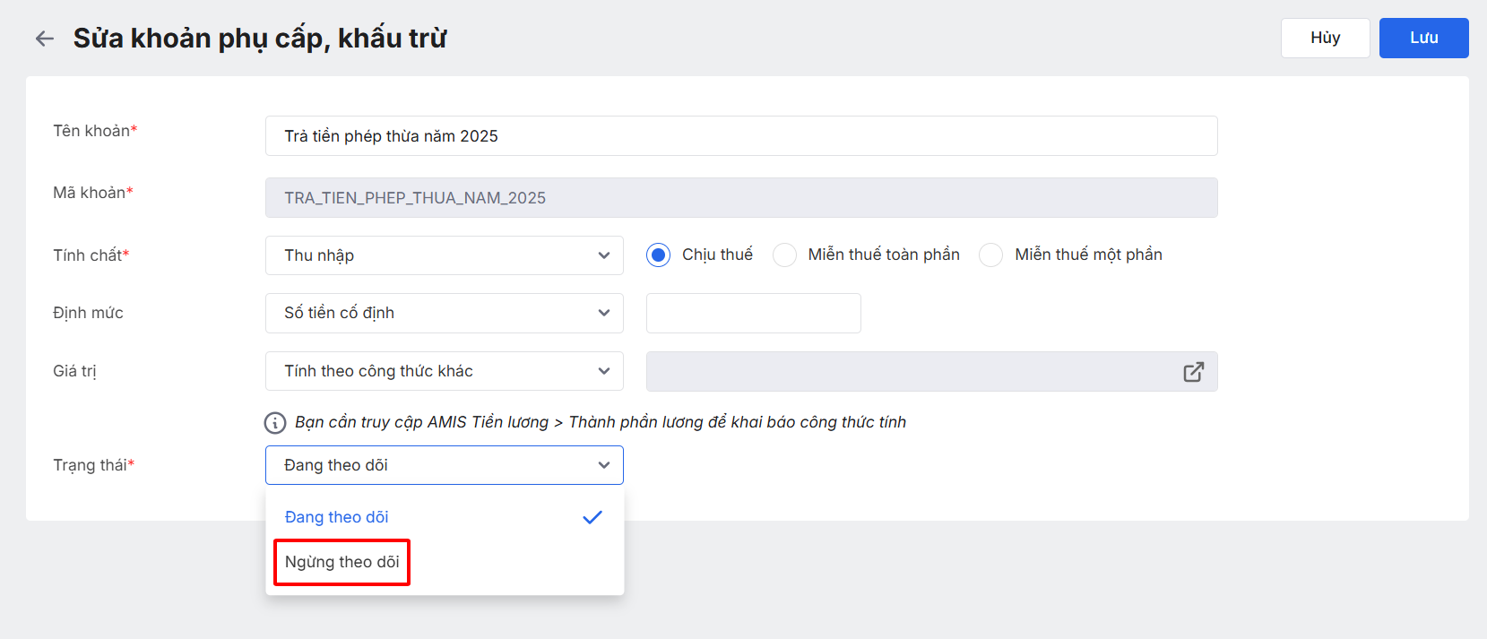Select the Đang theo dõi list option
Screen dimensions: 1487x639
[x=337, y=517]
